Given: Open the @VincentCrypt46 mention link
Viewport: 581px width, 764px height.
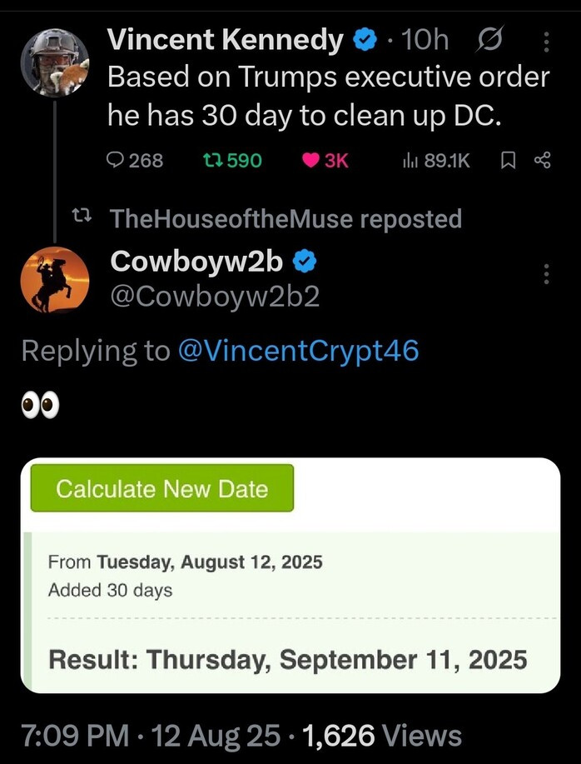Looking at the screenshot, I should [x=298, y=351].
